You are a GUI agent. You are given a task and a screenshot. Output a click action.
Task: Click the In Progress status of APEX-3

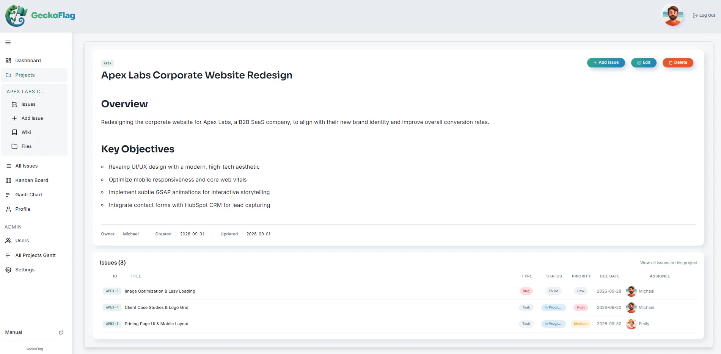coord(553,324)
